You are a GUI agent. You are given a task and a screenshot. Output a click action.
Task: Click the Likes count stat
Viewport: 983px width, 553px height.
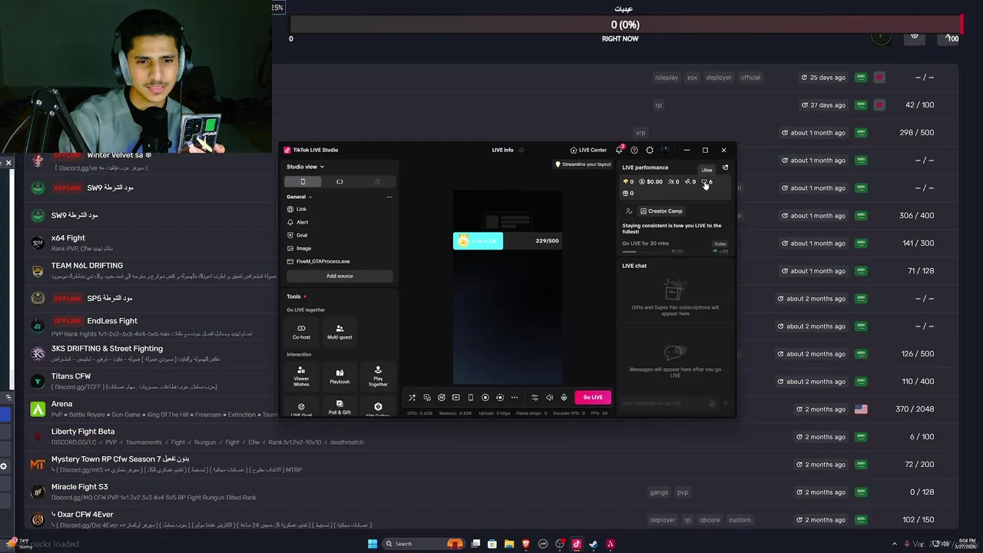coord(707,182)
